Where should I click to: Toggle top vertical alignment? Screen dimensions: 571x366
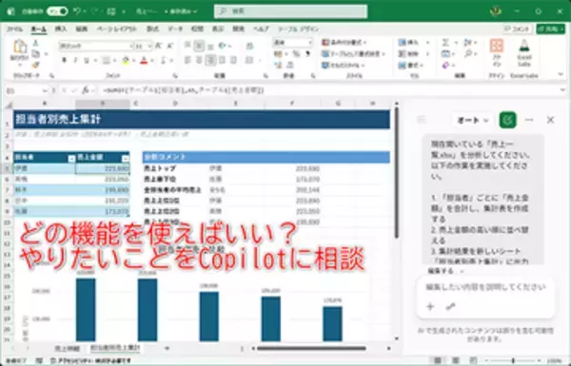pyautogui.click(x=187, y=46)
